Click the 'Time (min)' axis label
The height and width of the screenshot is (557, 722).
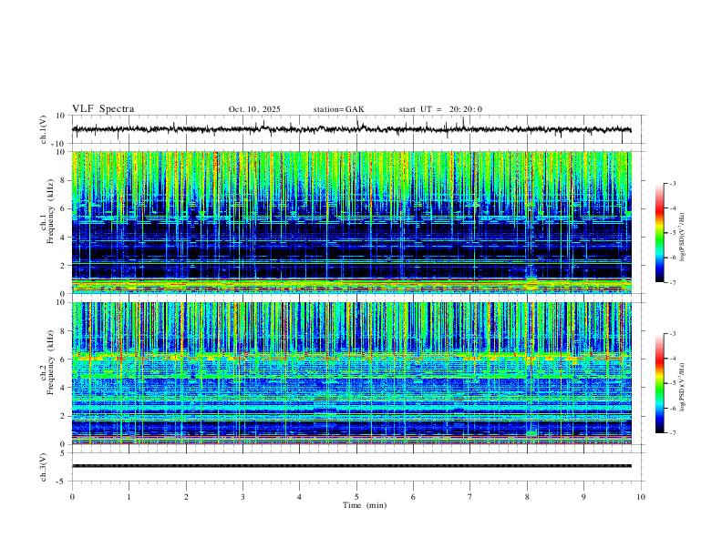point(365,505)
